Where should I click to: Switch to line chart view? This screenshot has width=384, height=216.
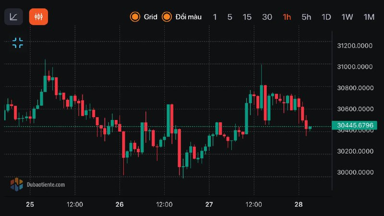click(13, 17)
